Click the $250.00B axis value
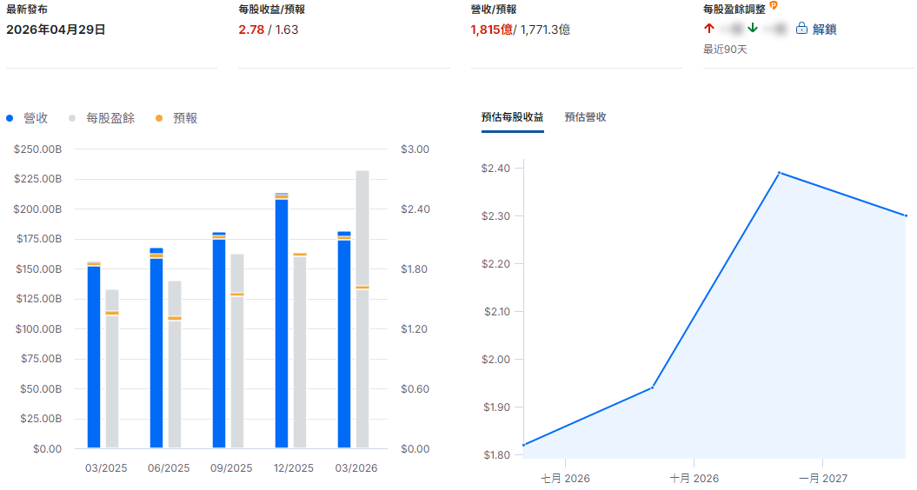 coord(37,149)
